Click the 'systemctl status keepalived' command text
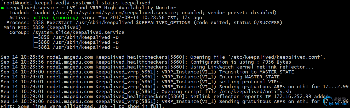Viewport: 350px width, 108px height. pos(112,3)
